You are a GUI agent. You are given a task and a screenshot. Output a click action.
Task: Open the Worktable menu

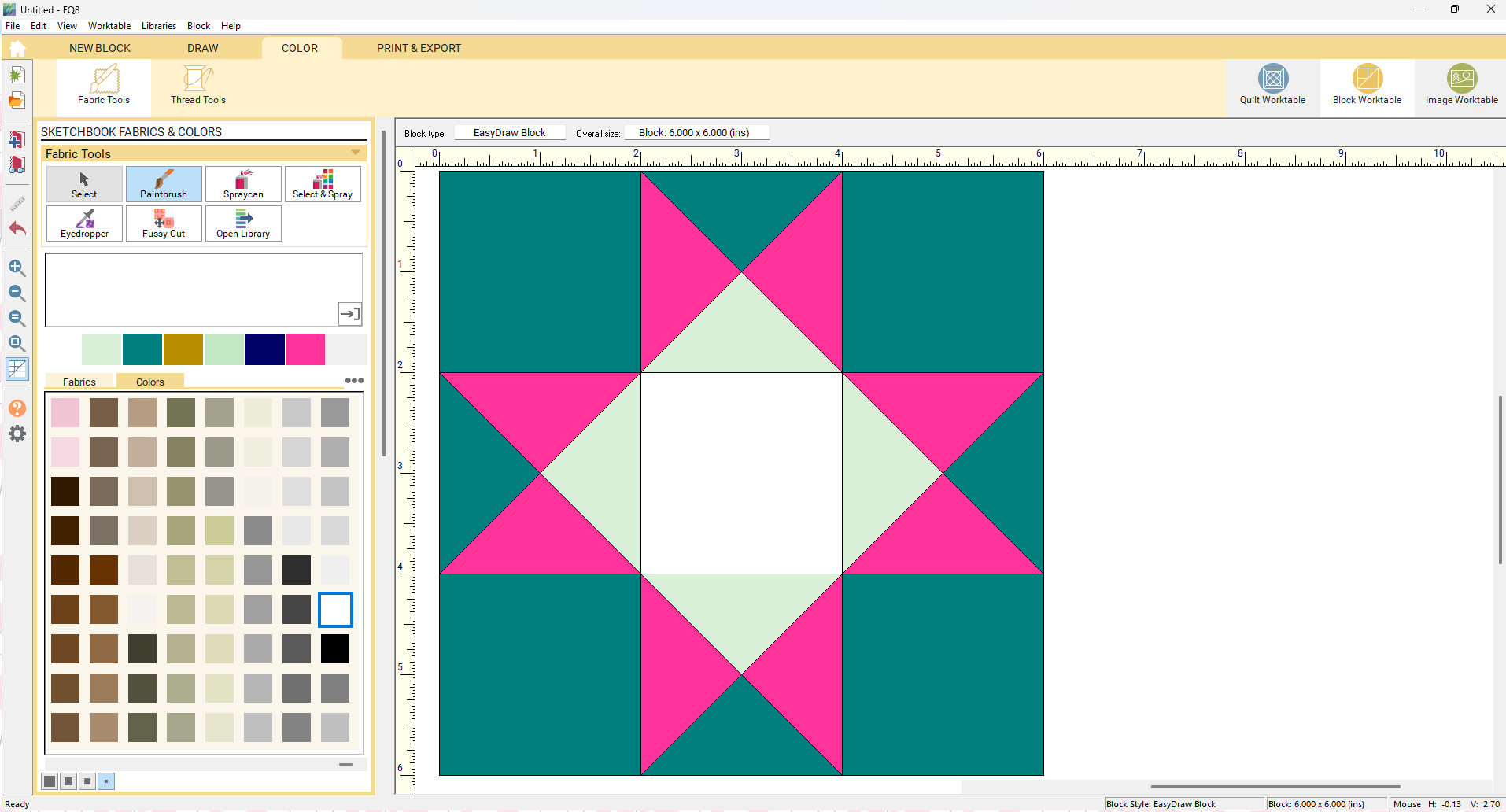(109, 26)
